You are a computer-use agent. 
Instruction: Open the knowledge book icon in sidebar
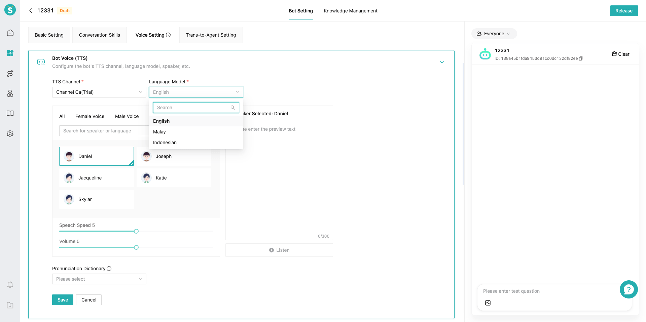(10, 113)
